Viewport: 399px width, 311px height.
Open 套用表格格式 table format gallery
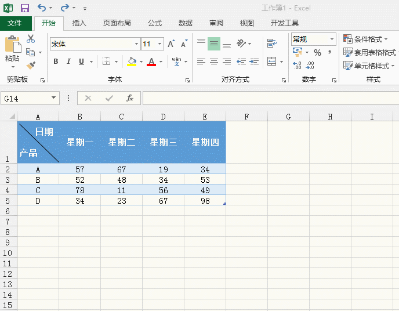(x=371, y=52)
